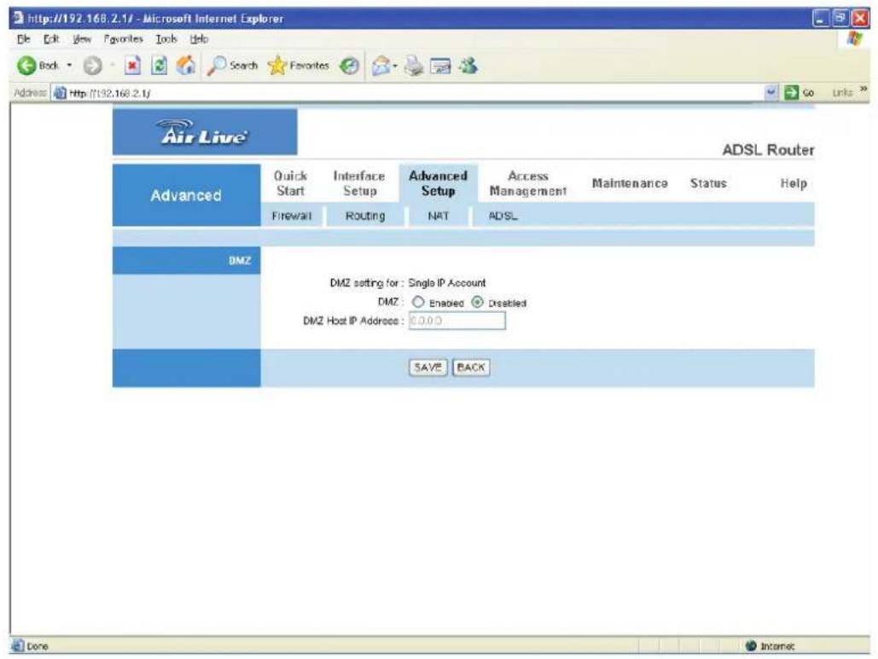Viewport: 878px width, 659px height.
Task: Switch to the Interface Setup tab
Action: coord(359,183)
